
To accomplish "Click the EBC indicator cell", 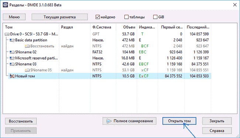I will (143, 52).
